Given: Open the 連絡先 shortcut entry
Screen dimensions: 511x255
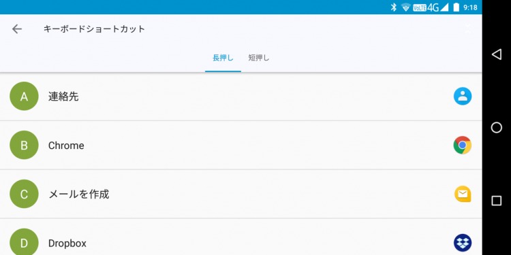Looking at the screenshot, I should tap(241, 97).
